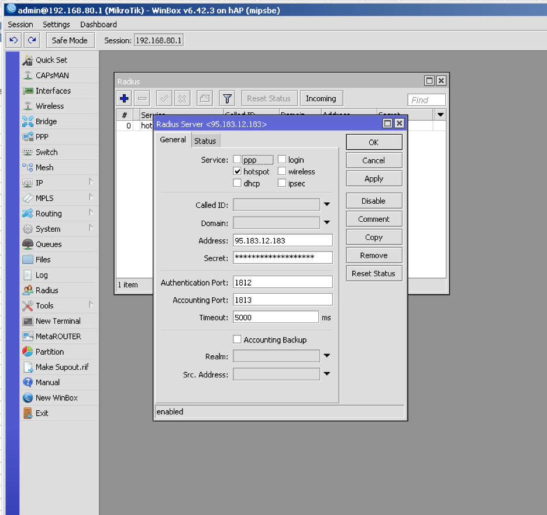Expand the Src. Address dropdown arrow
This screenshot has height=515, width=547.
[327, 374]
